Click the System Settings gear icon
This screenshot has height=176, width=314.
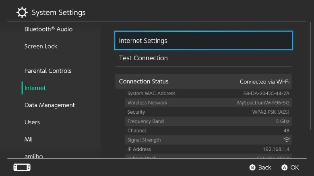pos(22,12)
